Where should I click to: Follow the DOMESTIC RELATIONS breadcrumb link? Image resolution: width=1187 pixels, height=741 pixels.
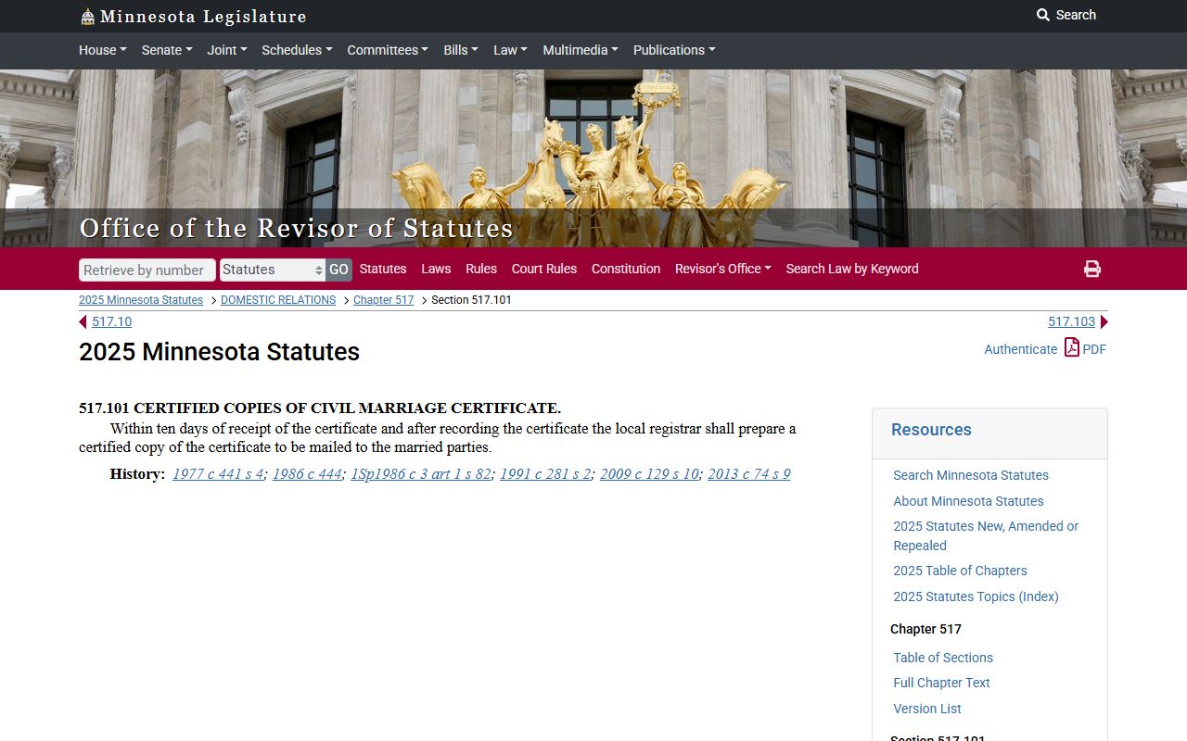pyautogui.click(x=278, y=300)
